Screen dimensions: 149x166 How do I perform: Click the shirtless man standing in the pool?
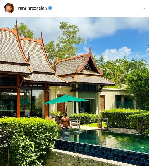(x=65, y=120)
